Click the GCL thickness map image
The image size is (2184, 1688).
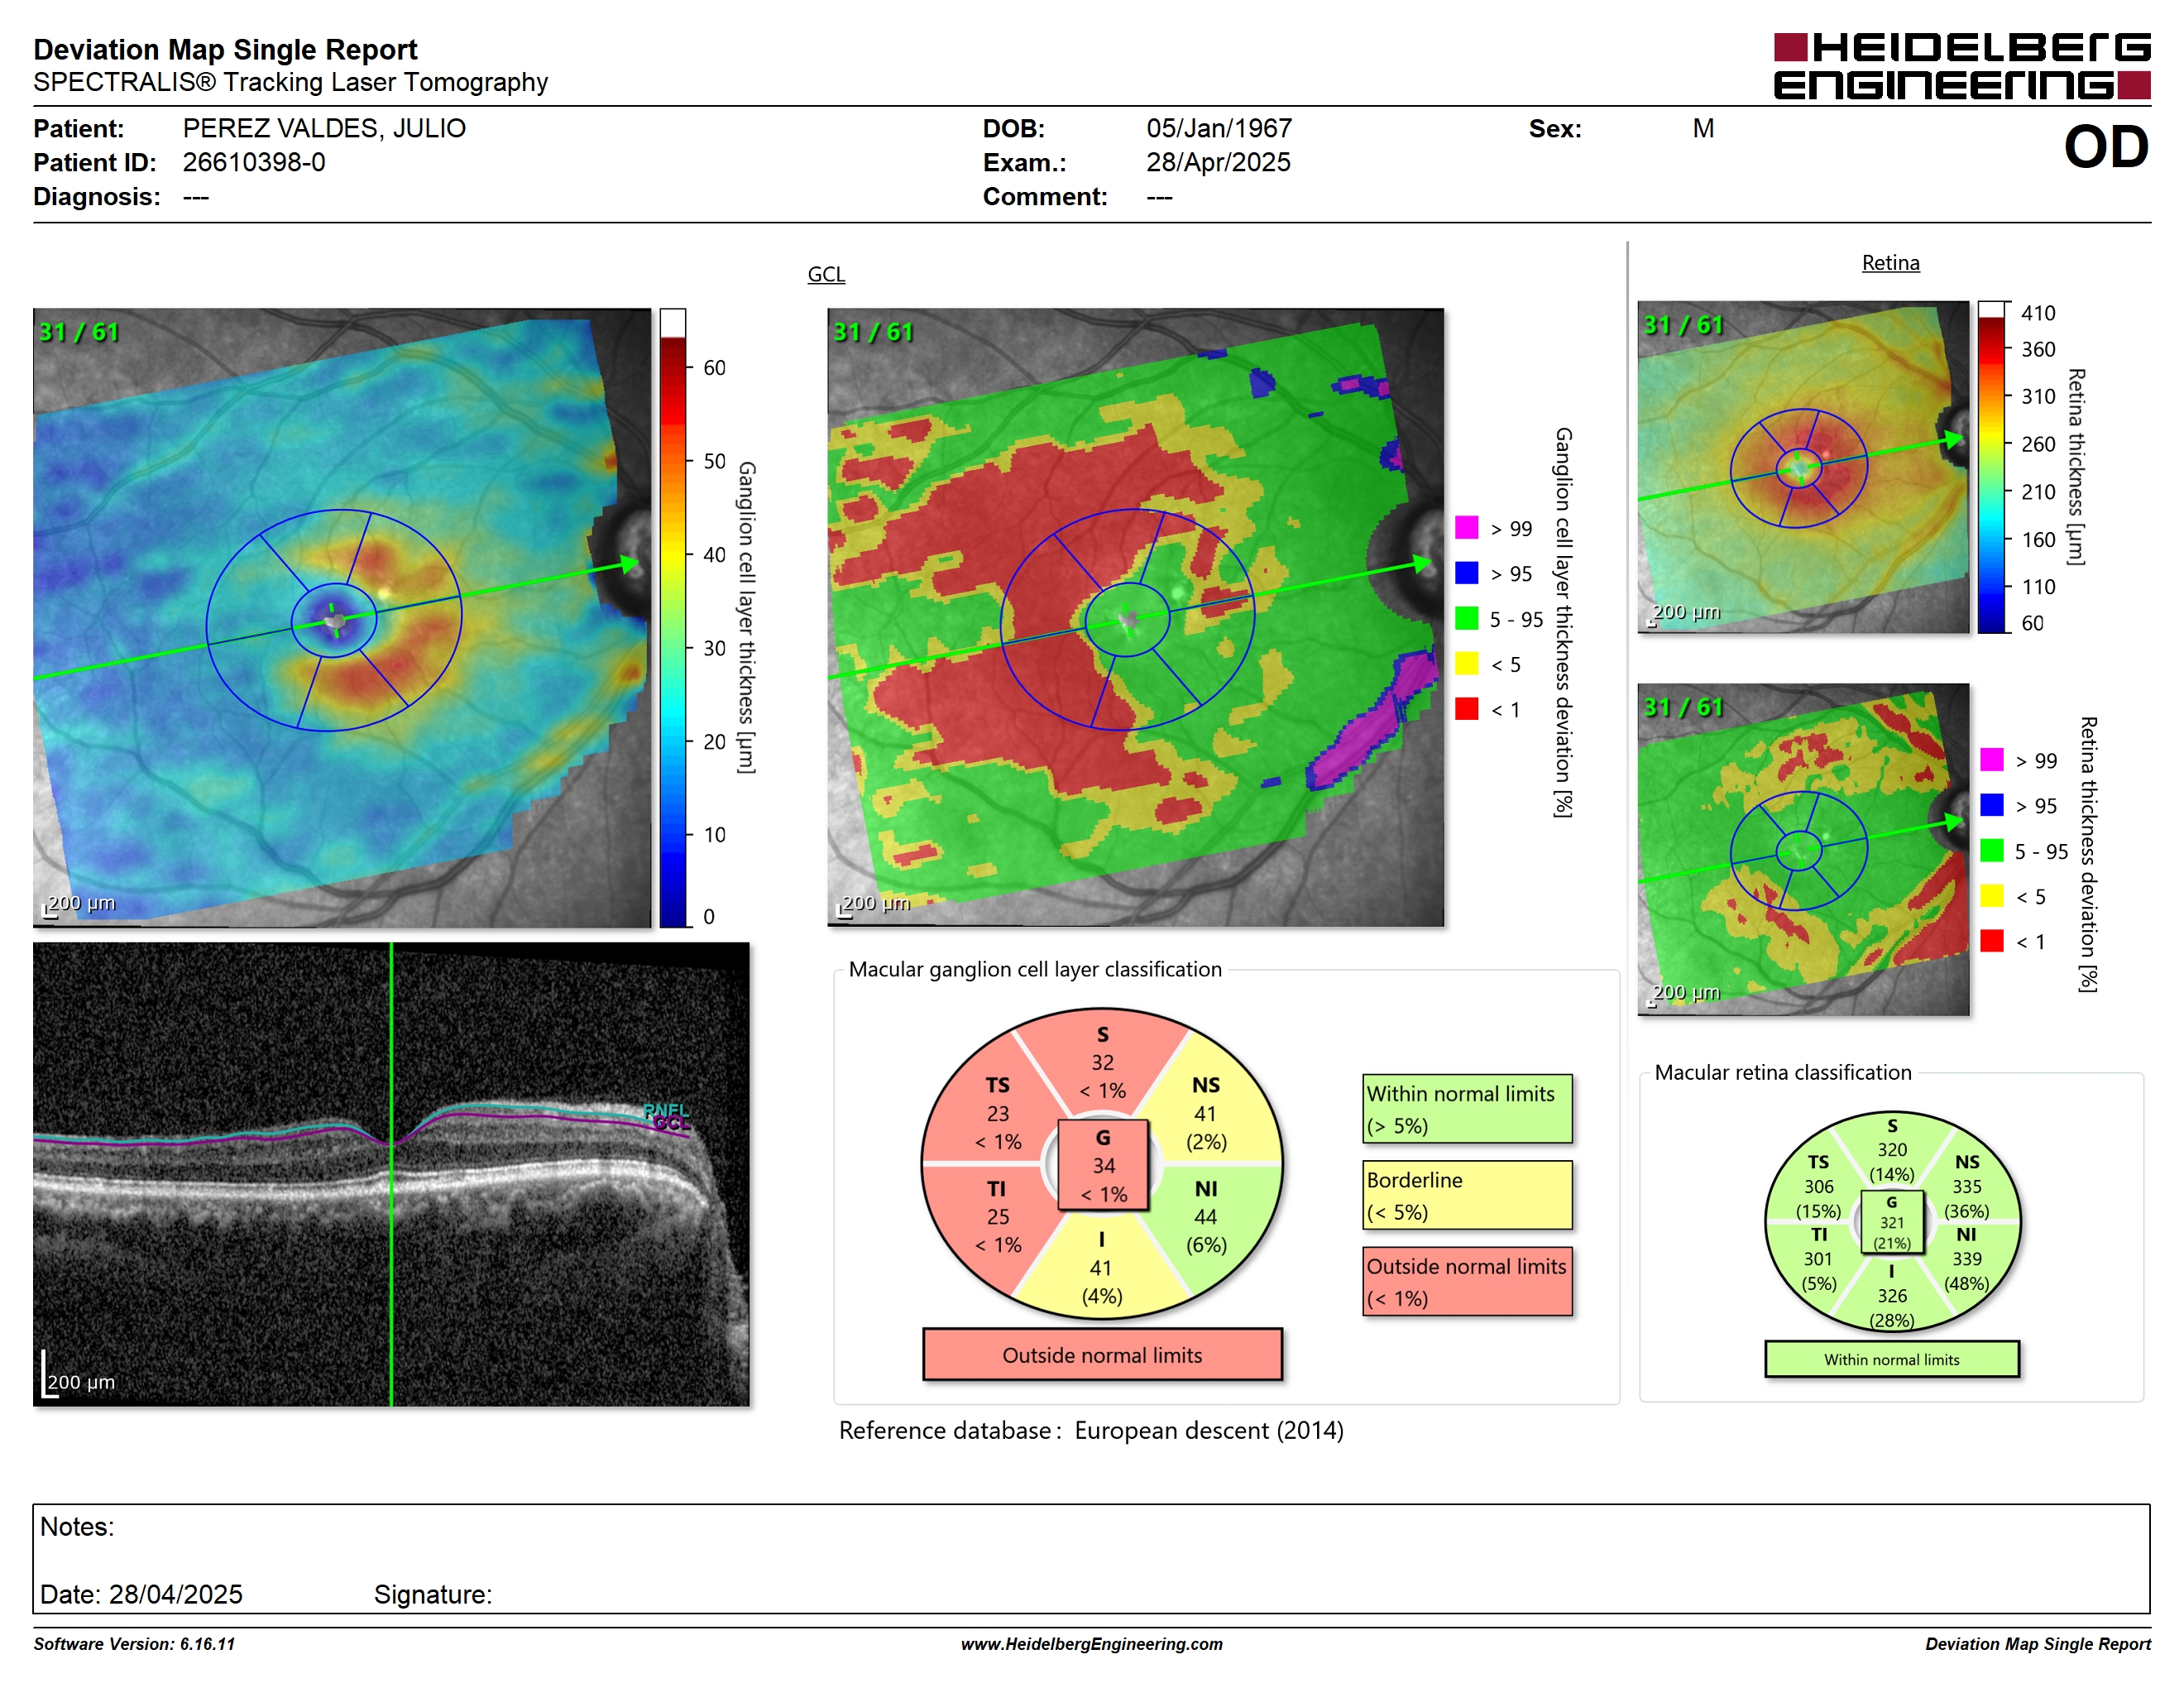click(342, 617)
